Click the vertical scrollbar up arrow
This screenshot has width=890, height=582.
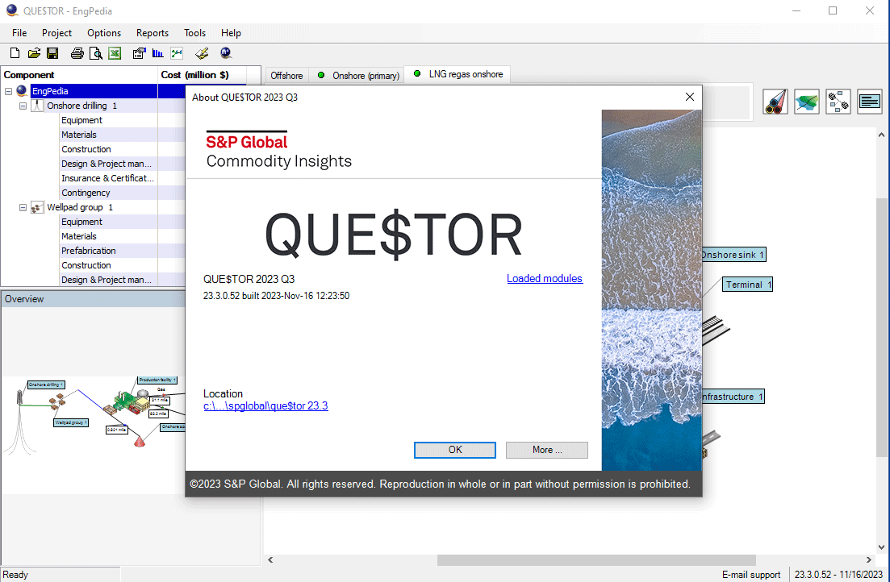(x=881, y=135)
